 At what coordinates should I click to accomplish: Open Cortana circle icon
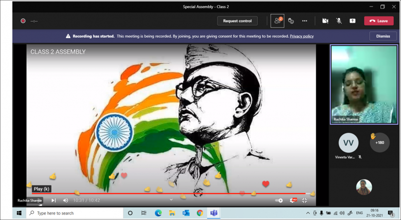(130, 213)
